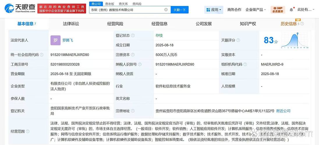Screen dimensions: 319x145
Task: Show help for 统一社会信用代码 question icon
Action: pyautogui.click(x=42, y=55)
